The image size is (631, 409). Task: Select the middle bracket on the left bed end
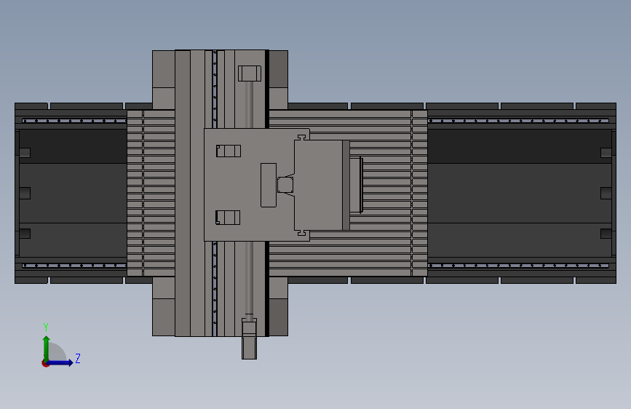25,194
